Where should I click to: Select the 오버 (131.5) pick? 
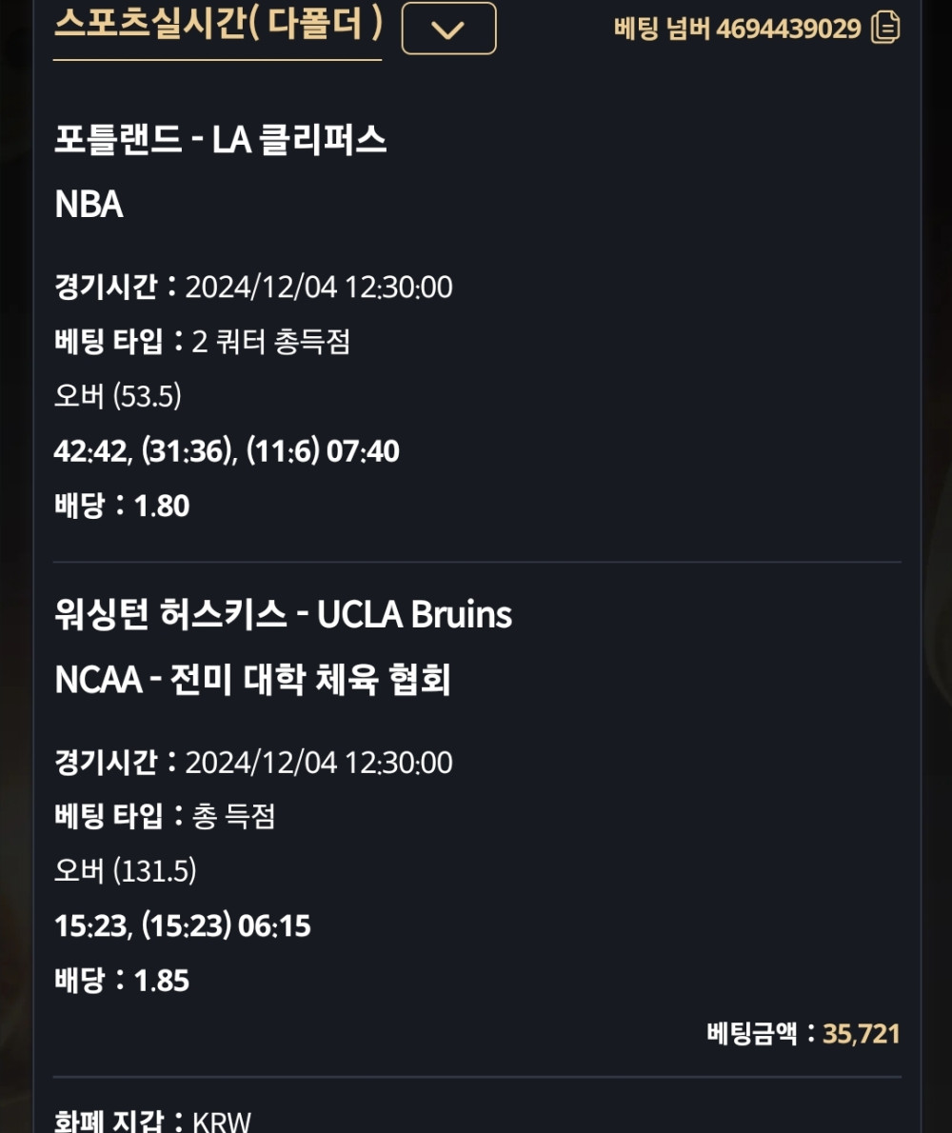(125, 870)
